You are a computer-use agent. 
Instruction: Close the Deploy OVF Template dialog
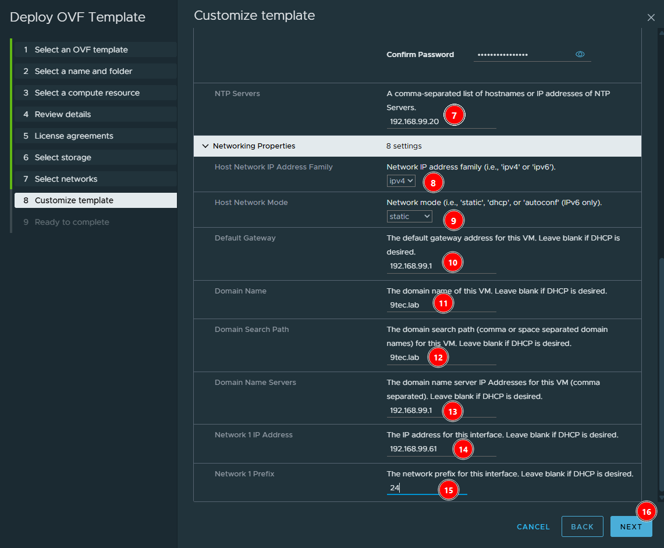coord(651,17)
